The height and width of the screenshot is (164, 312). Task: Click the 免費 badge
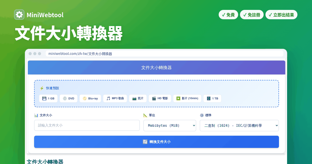(x=228, y=15)
